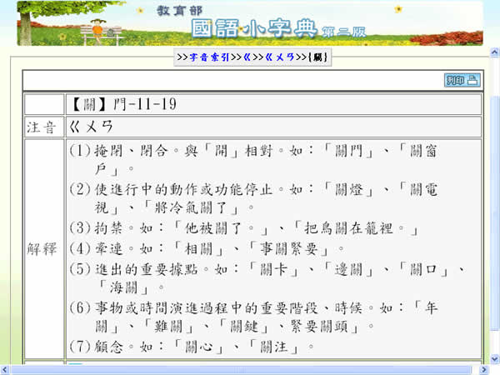Click the 「把鳥關在籠裡。」 example phrase
This screenshot has height=375, width=500.
coord(356,228)
